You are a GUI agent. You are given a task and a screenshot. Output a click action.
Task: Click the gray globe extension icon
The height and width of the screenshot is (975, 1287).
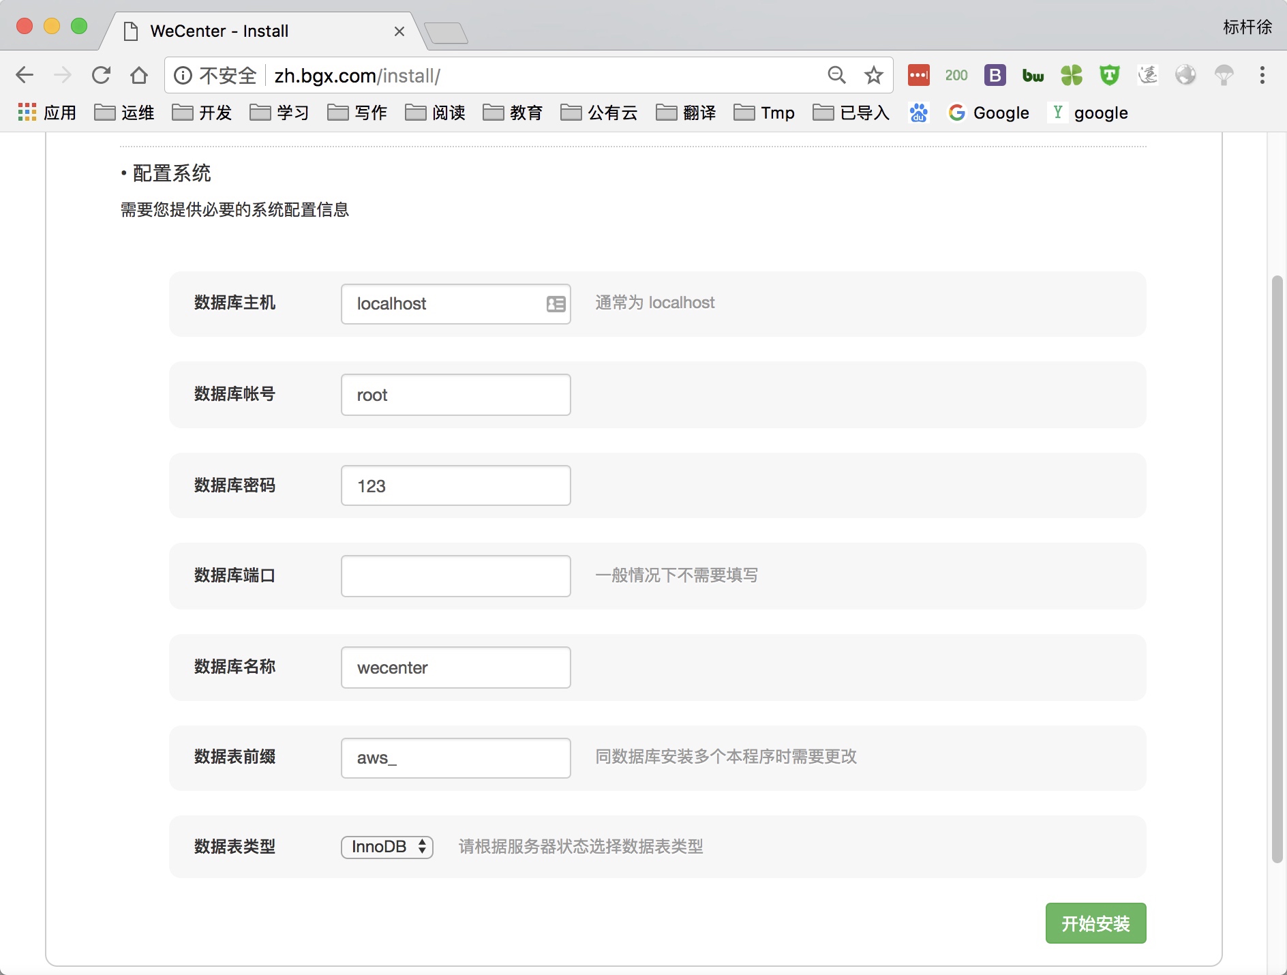tap(1186, 75)
